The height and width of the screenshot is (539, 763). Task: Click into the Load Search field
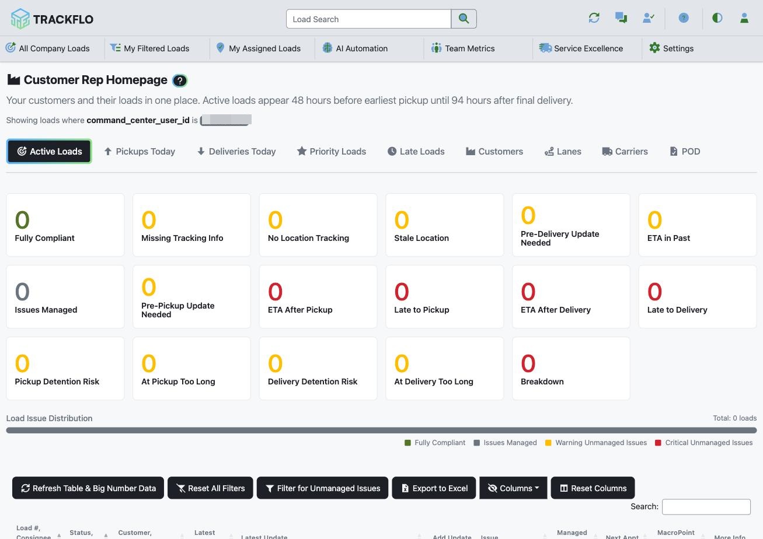[x=368, y=19]
